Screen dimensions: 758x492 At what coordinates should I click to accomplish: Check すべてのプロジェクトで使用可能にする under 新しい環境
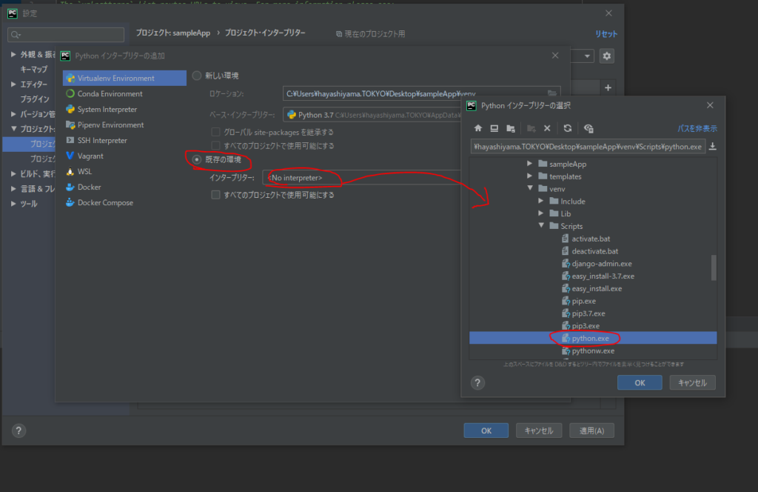tap(215, 146)
